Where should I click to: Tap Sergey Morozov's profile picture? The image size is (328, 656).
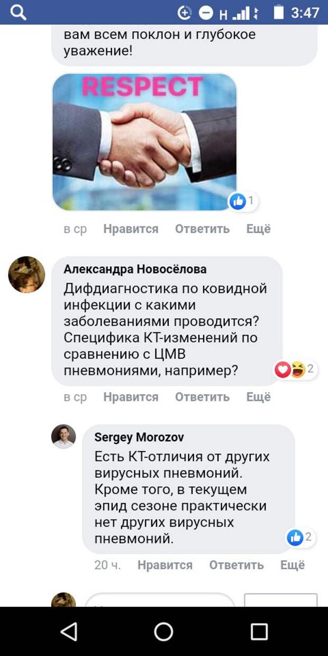tap(63, 436)
